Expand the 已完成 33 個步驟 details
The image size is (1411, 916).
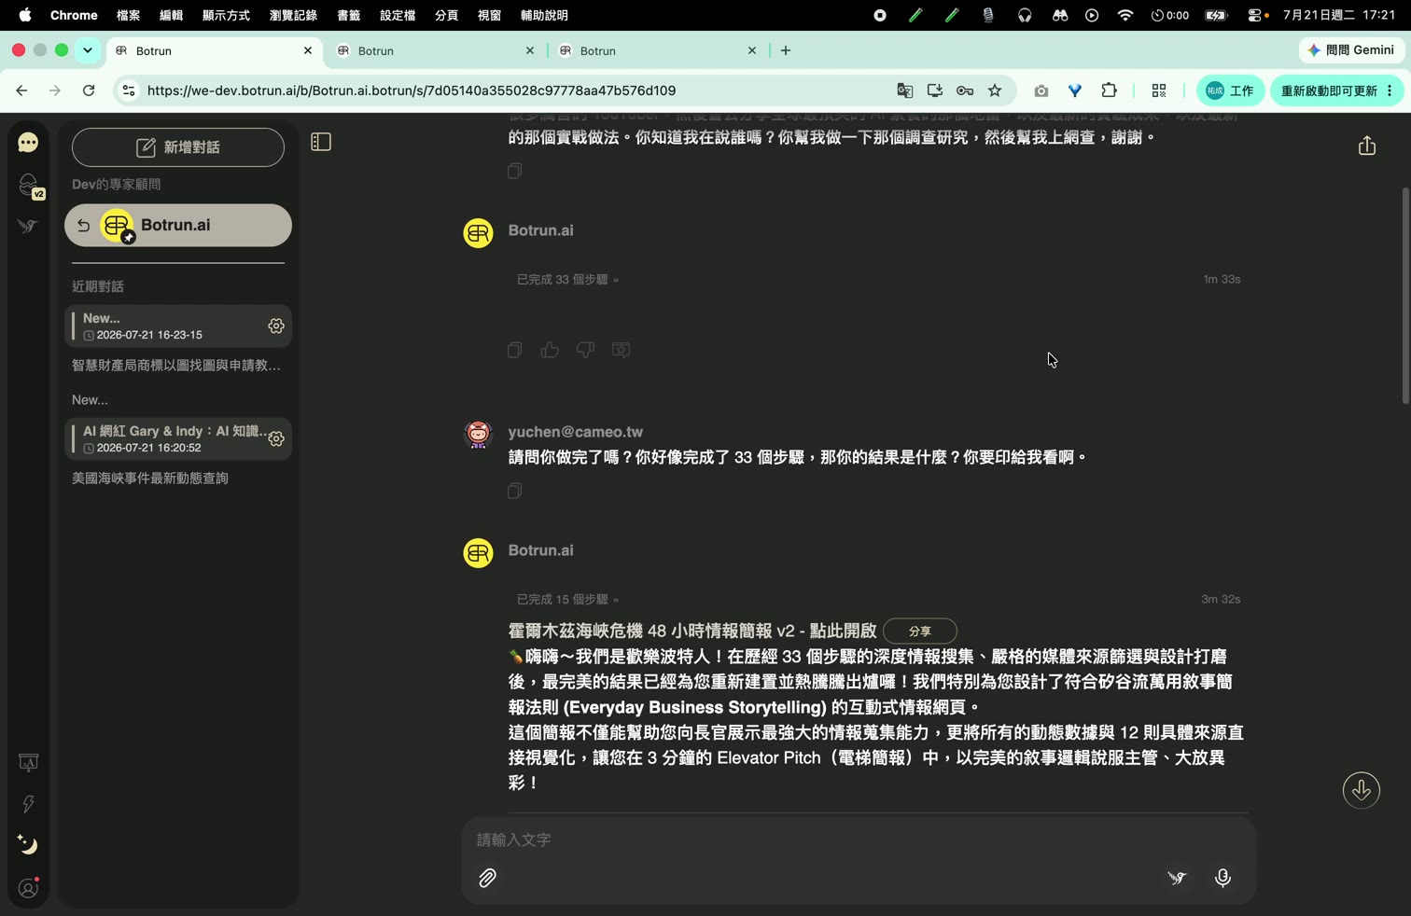567,280
